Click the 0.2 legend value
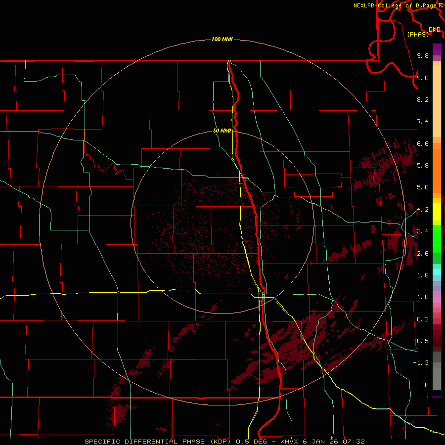This screenshot has width=445, height=445. (423, 319)
